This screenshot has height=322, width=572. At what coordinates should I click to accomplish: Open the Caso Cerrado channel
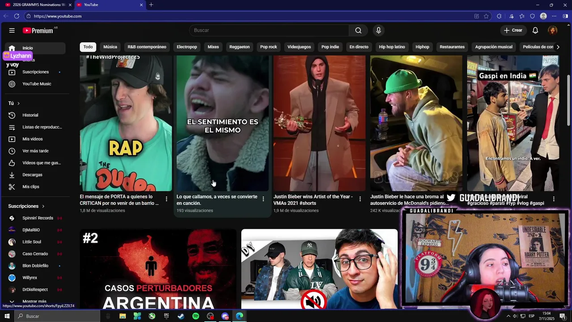(36, 254)
